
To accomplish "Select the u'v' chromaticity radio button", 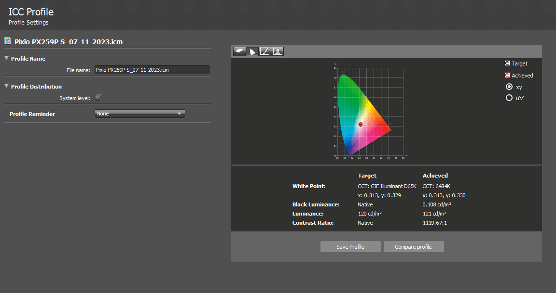I will [509, 98].
